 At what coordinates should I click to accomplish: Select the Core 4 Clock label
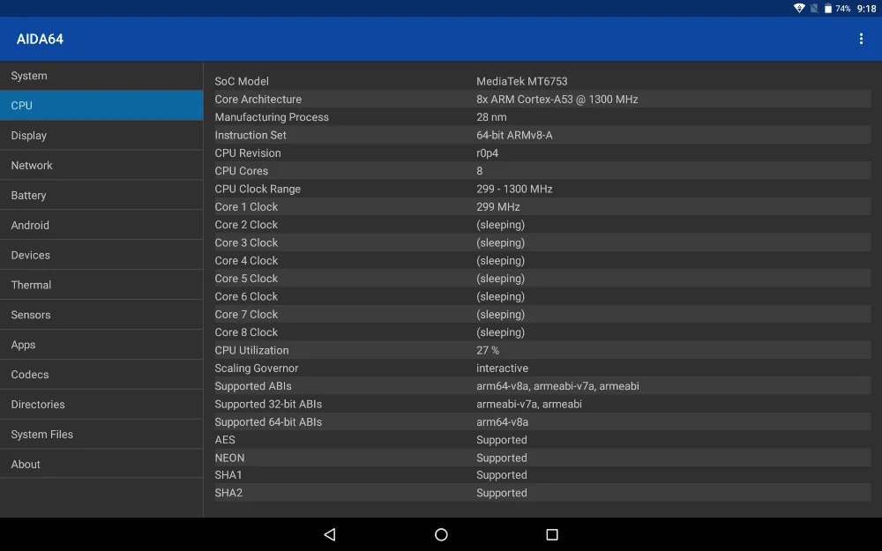[x=246, y=261]
